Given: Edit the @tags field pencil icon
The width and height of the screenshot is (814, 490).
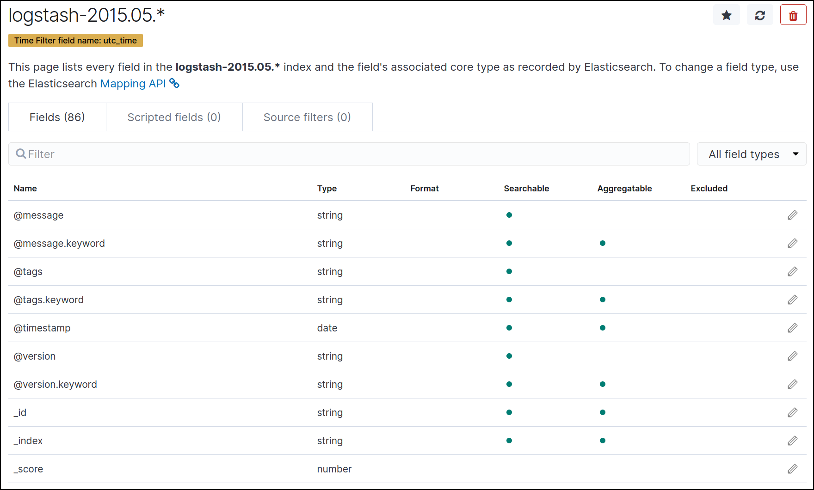Looking at the screenshot, I should click(x=793, y=271).
